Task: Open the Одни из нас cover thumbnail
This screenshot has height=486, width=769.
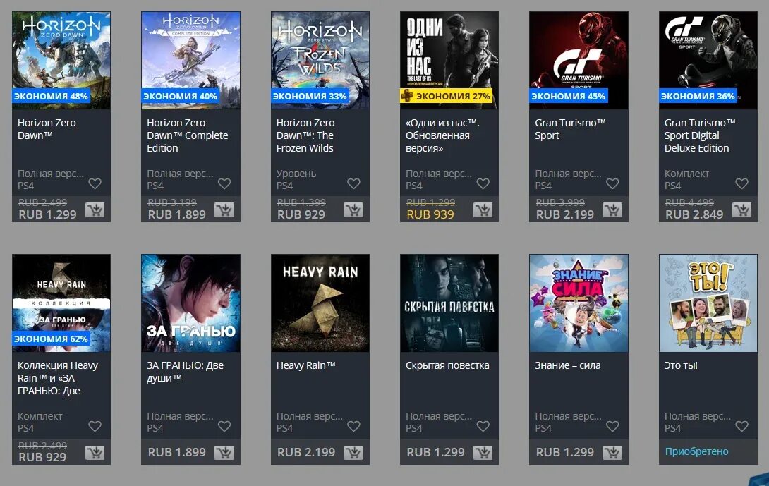Action: pyautogui.click(x=449, y=61)
